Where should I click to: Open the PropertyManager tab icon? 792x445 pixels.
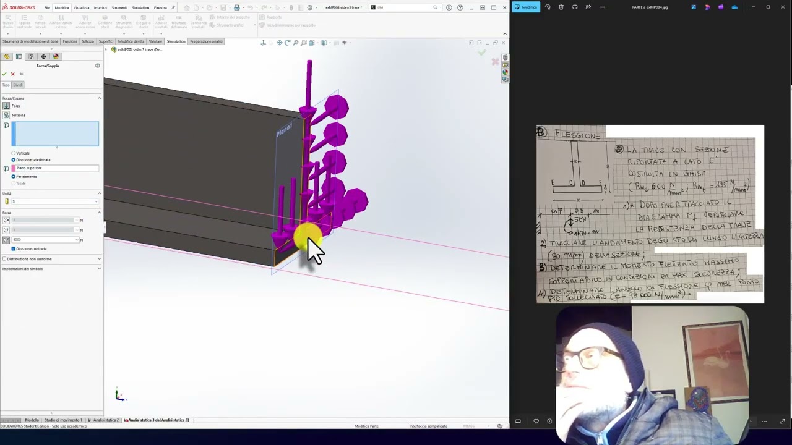tap(19, 56)
